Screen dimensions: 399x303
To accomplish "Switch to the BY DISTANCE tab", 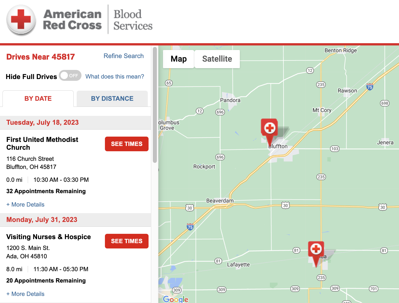I will click(x=112, y=98).
